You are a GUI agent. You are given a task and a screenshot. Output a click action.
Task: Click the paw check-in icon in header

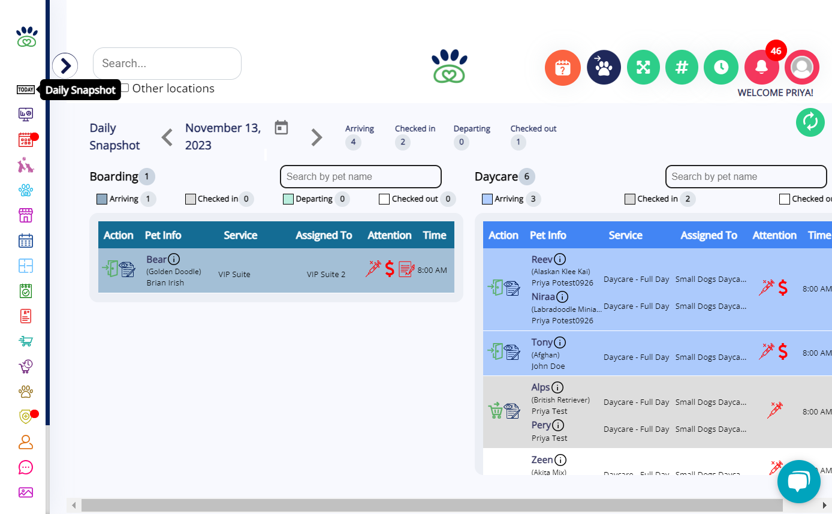604,67
